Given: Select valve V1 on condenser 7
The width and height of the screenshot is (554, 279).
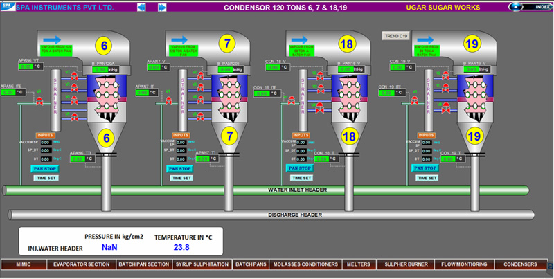Looking at the screenshot, I should pos(168,102).
